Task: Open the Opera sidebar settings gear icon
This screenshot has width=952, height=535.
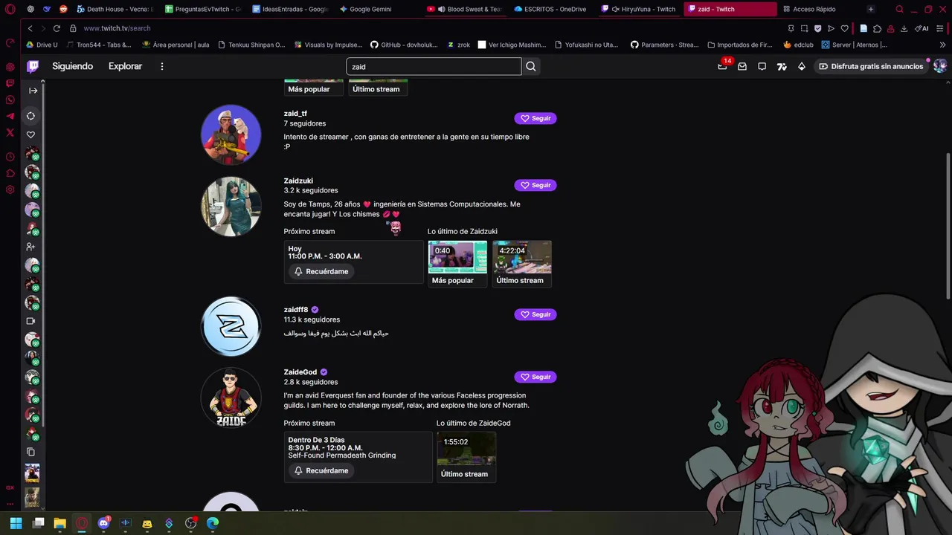Action: (x=10, y=189)
